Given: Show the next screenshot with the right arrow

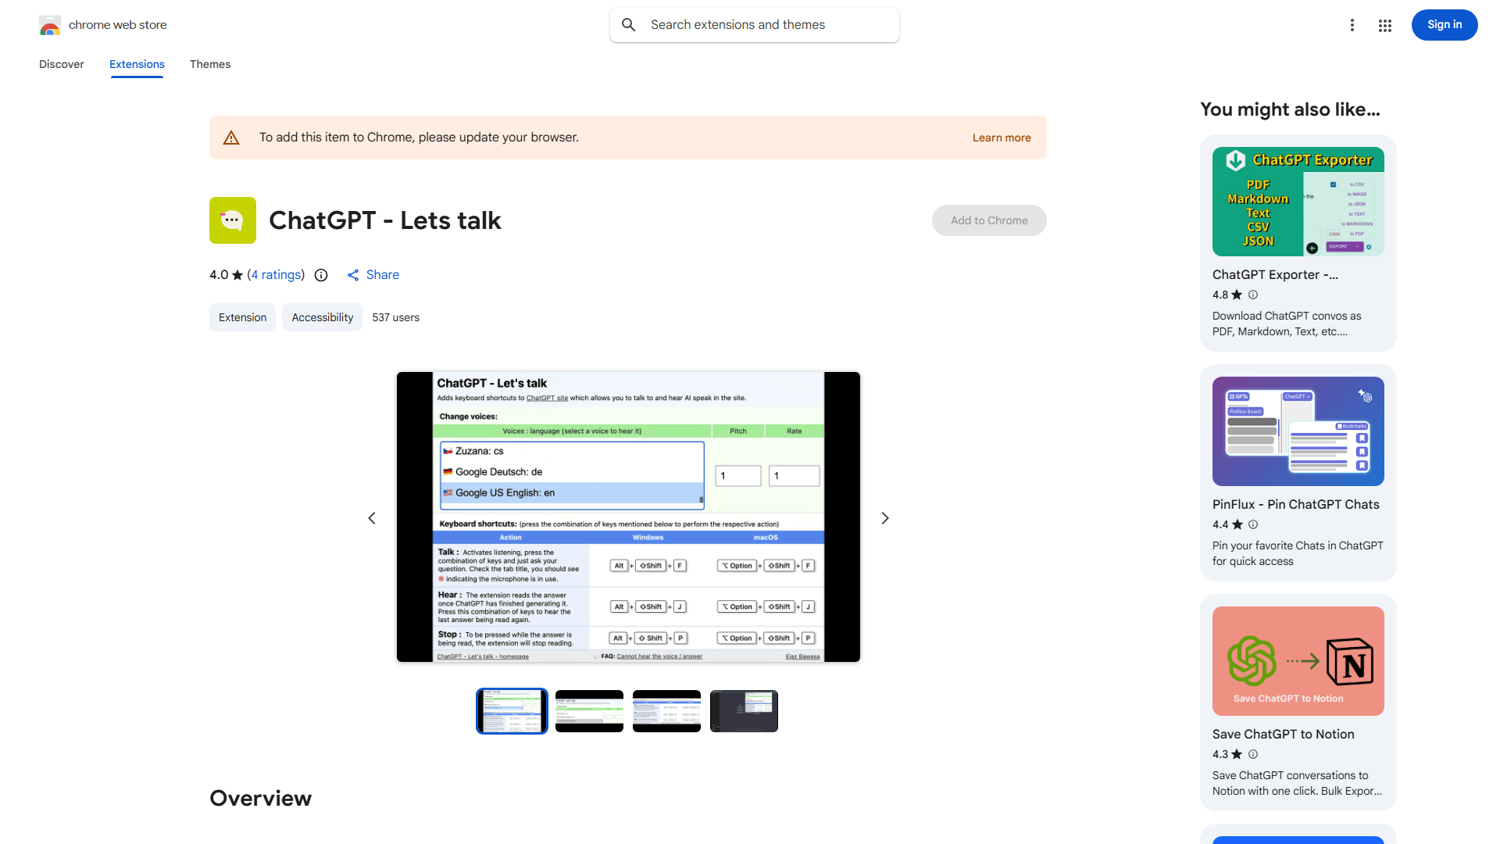Looking at the screenshot, I should tap(884, 517).
